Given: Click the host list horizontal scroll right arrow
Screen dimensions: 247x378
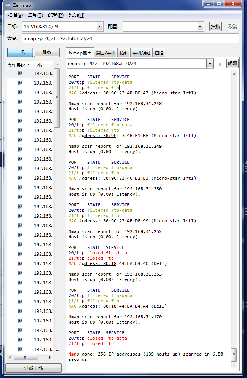Looking at the screenshot, I should [x=50, y=357].
